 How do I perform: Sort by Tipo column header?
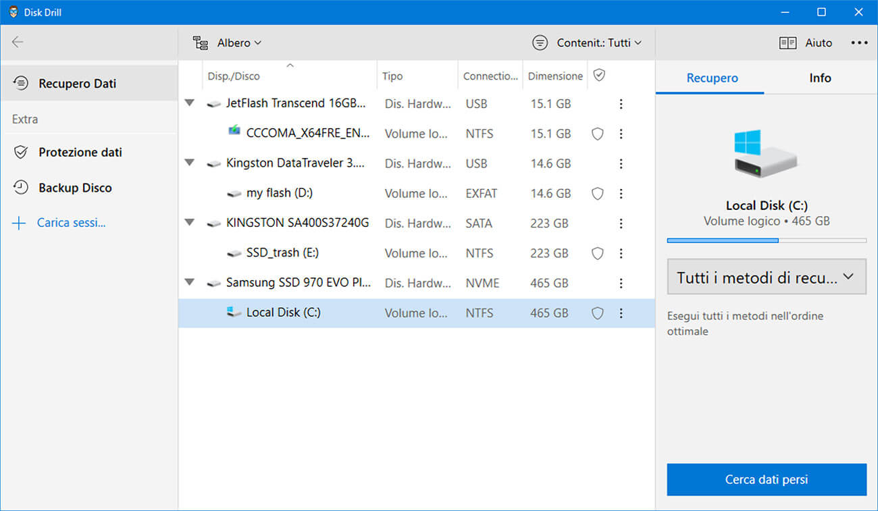coord(417,76)
